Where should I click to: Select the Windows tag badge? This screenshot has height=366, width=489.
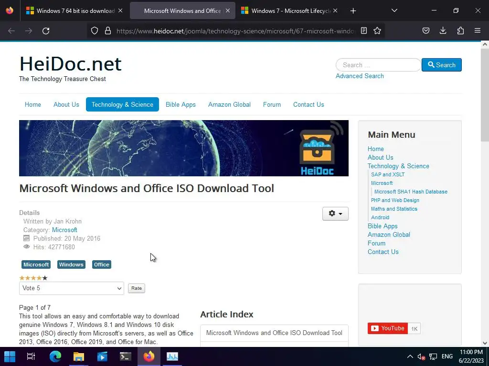click(71, 264)
